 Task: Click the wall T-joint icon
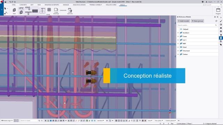click(x=29, y=13)
